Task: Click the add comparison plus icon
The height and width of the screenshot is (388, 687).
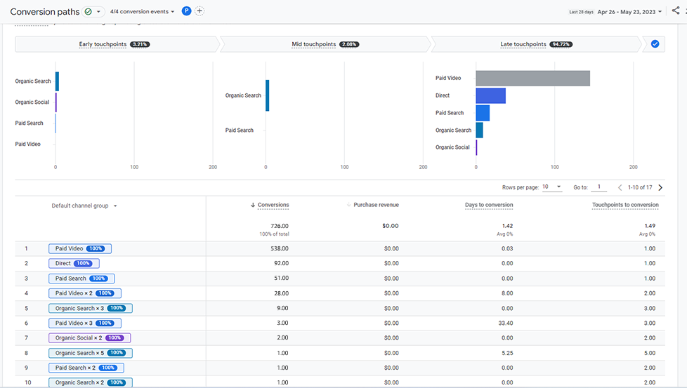Action: [199, 11]
